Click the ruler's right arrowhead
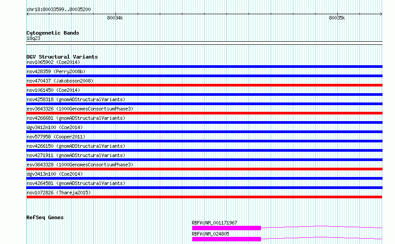Screen dimensions: 395x244 (381, 14)
